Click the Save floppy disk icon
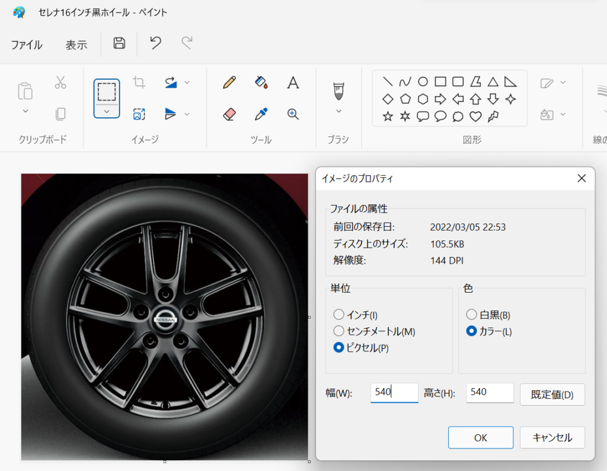The image size is (607, 471). point(119,43)
